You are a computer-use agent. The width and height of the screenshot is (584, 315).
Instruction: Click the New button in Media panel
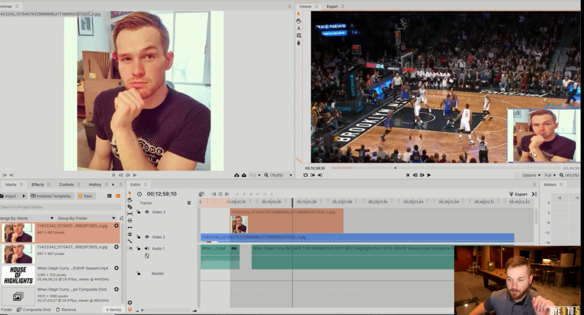[x=86, y=196]
